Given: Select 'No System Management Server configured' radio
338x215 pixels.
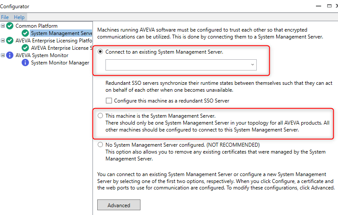Looking at the screenshot, I should point(100,144).
